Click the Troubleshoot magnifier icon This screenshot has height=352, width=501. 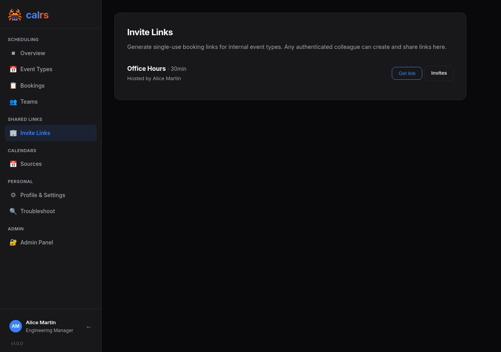pos(13,211)
